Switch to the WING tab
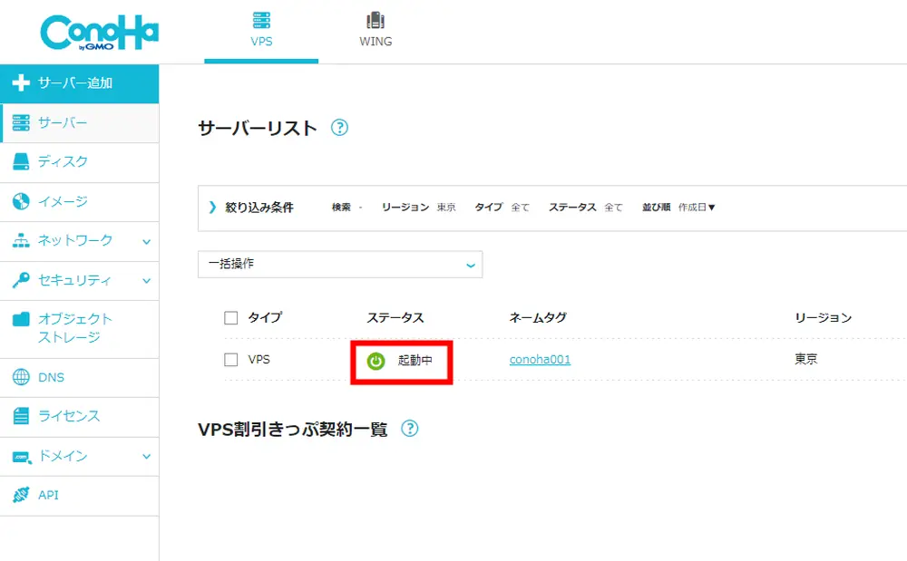The width and height of the screenshot is (907, 561). [375, 29]
